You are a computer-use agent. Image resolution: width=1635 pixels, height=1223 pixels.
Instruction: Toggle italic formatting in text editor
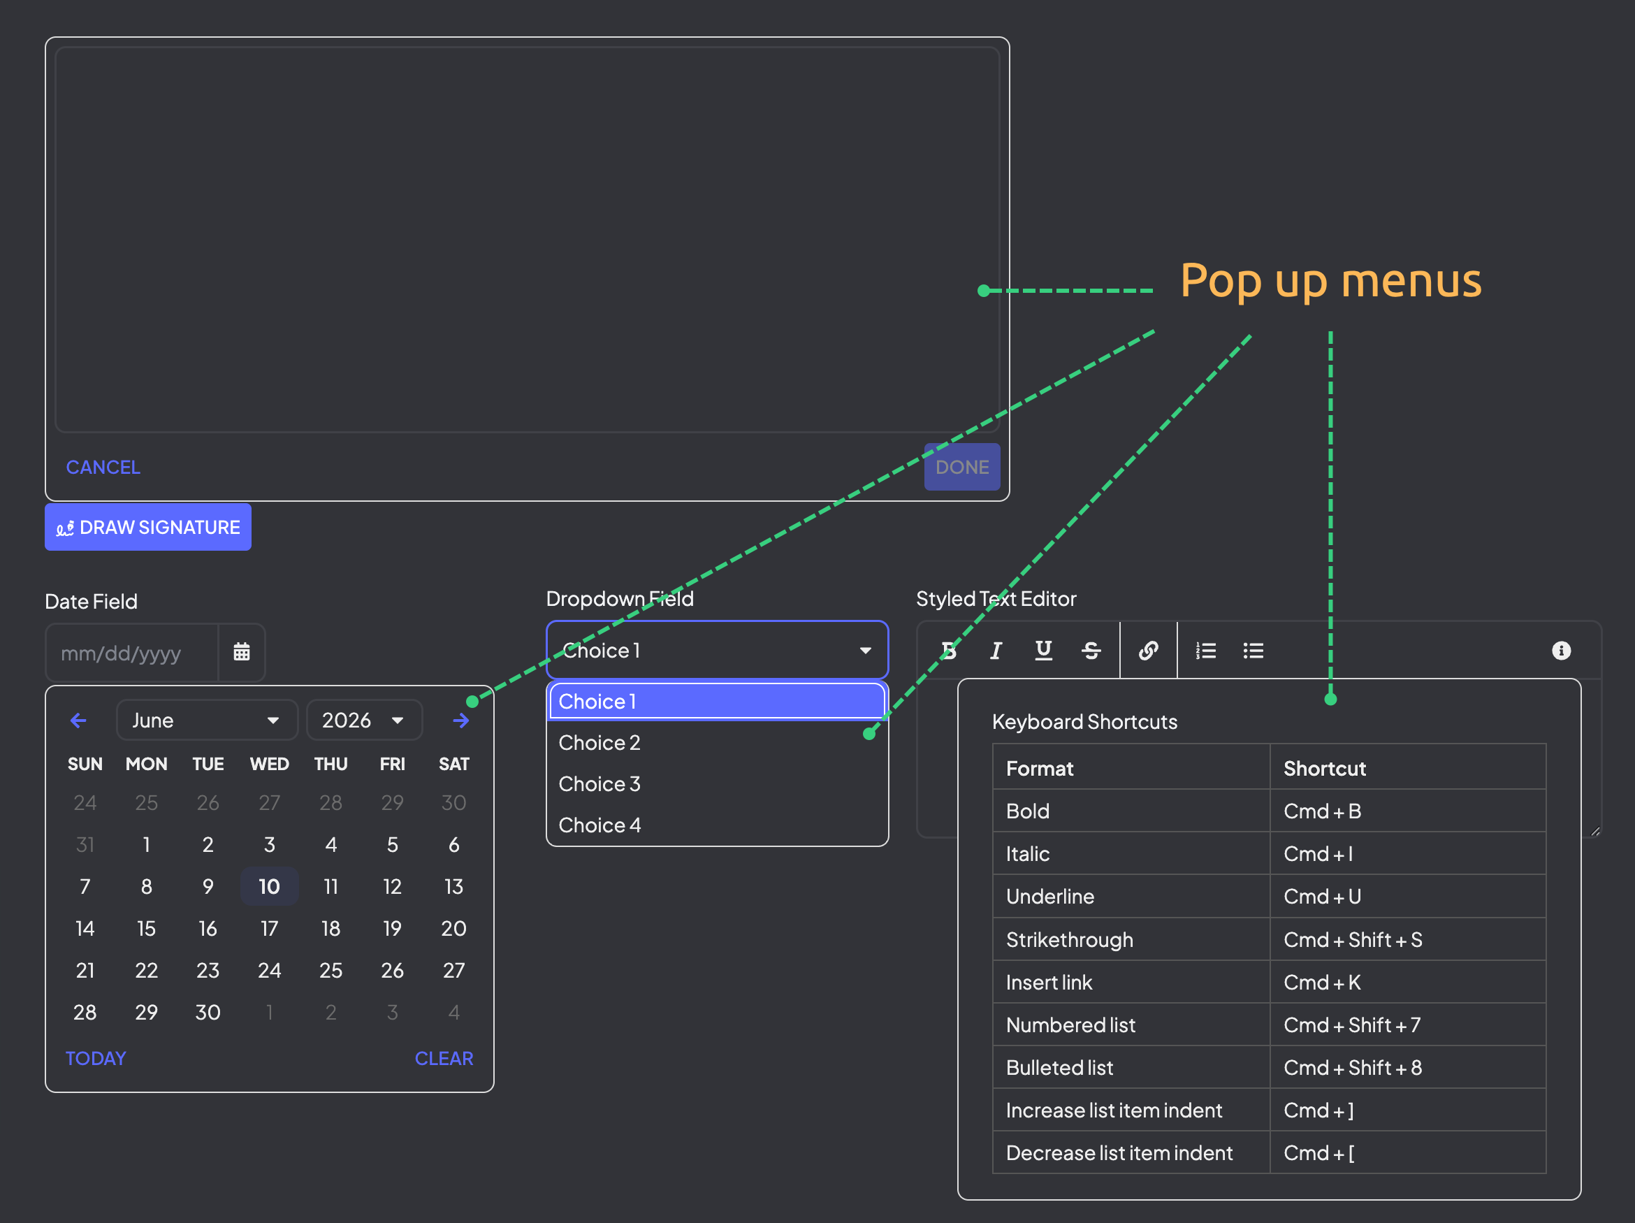pos(996,651)
